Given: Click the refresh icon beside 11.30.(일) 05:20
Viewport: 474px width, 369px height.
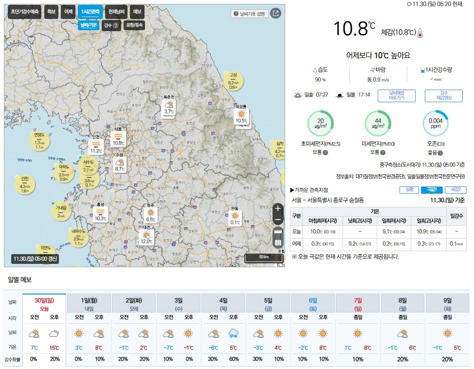Looking at the screenshot, I should click(409, 4).
